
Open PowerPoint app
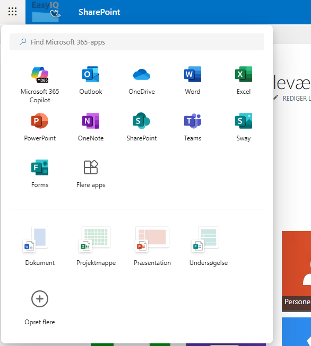[40, 127]
